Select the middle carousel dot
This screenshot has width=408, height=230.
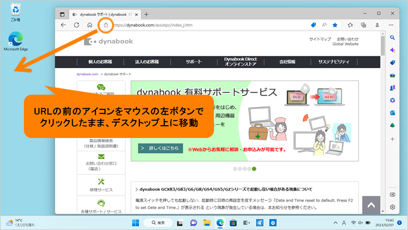click(245, 169)
